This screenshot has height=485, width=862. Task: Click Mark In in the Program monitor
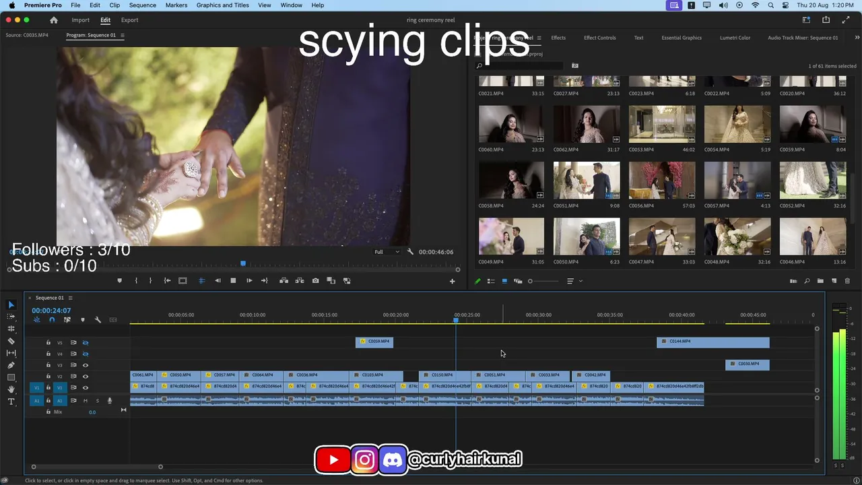[x=136, y=281]
